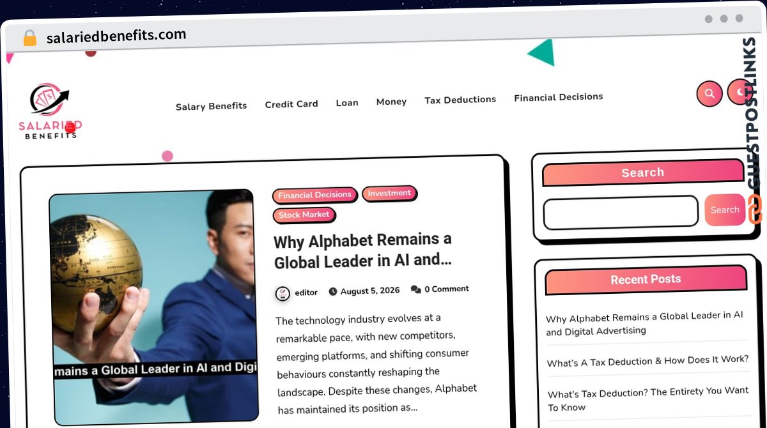Image resolution: width=767 pixels, height=428 pixels.
Task: Open the Financial Decisions menu item
Action: tap(559, 97)
